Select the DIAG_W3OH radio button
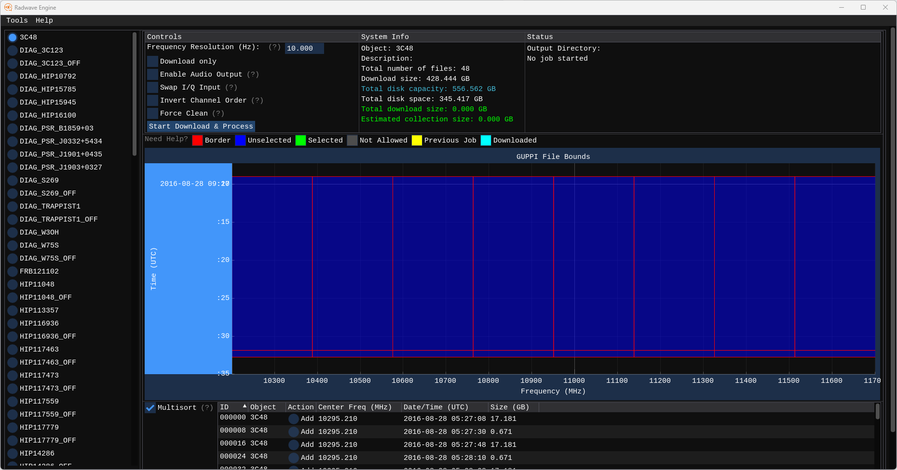This screenshot has height=470, width=897. tap(13, 232)
